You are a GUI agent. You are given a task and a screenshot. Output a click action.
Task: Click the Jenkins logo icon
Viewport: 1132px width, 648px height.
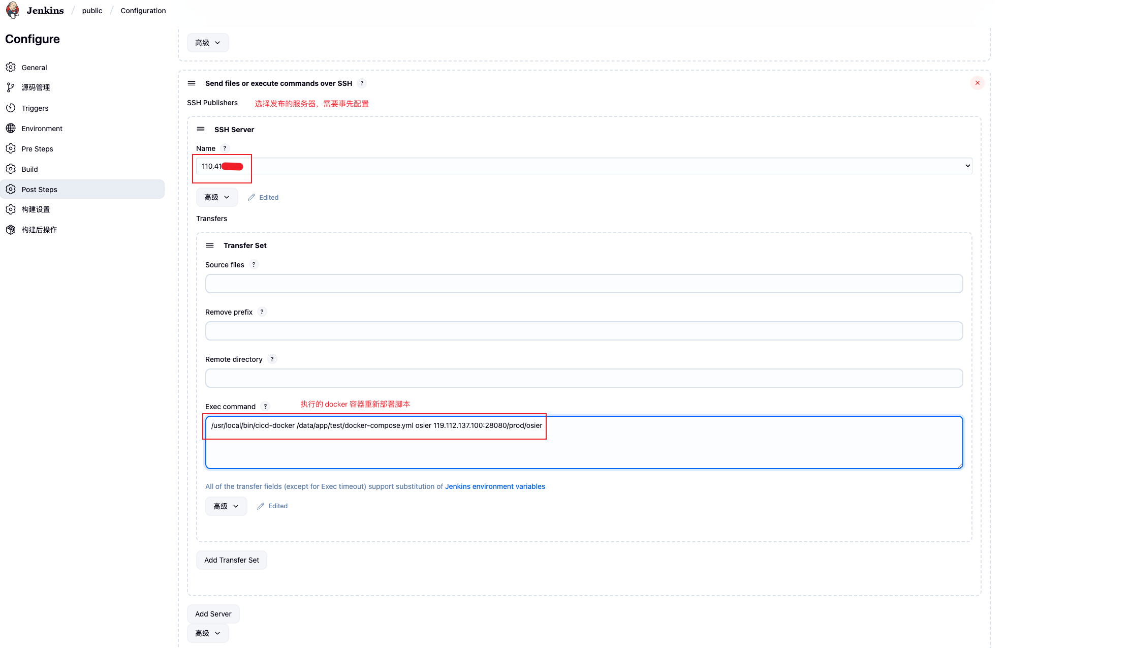tap(13, 10)
